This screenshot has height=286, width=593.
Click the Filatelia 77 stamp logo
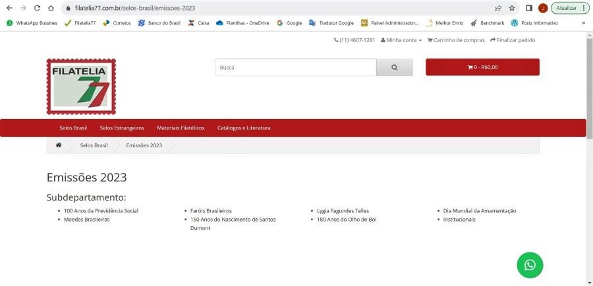pos(81,87)
